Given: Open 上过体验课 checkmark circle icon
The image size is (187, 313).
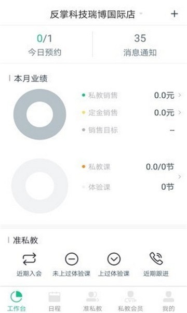Looking at the screenshot, I should 114,259.
